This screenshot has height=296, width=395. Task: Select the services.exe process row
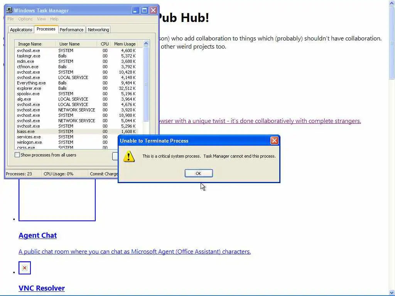(66, 137)
